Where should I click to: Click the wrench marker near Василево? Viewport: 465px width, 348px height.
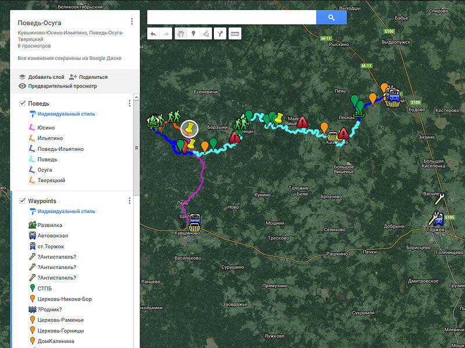[439, 199]
